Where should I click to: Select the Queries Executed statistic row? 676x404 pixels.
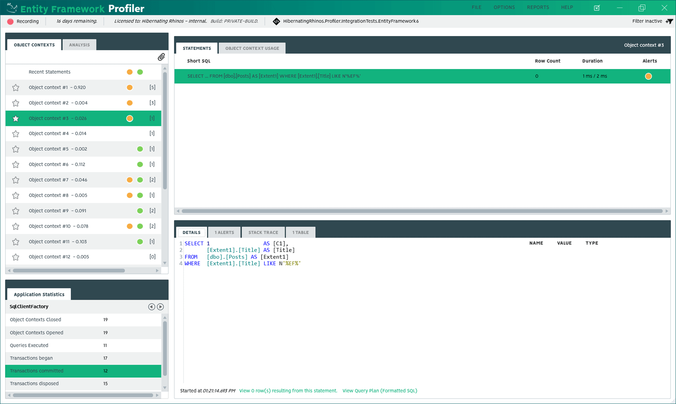83,346
